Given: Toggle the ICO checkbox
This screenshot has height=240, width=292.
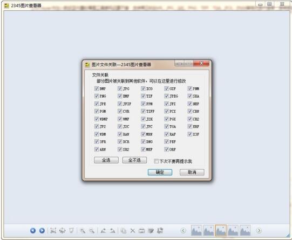Looking at the screenshot, I should click(x=143, y=88).
